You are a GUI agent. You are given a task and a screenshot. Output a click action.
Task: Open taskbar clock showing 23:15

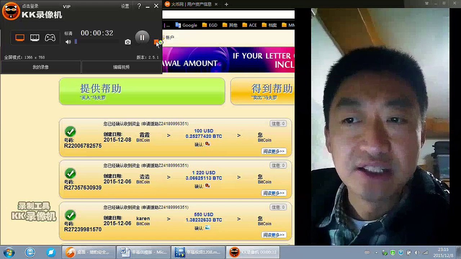click(443, 252)
